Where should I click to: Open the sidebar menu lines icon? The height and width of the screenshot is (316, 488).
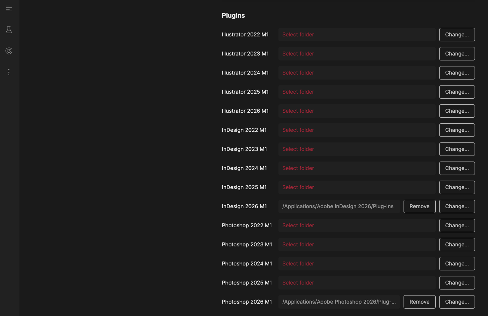[x=9, y=9]
